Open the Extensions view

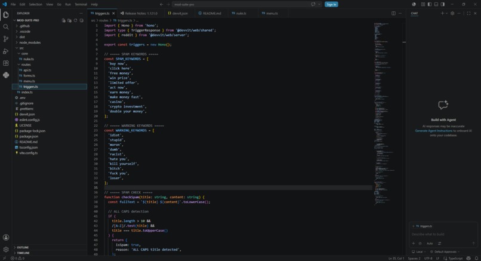[6, 63]
